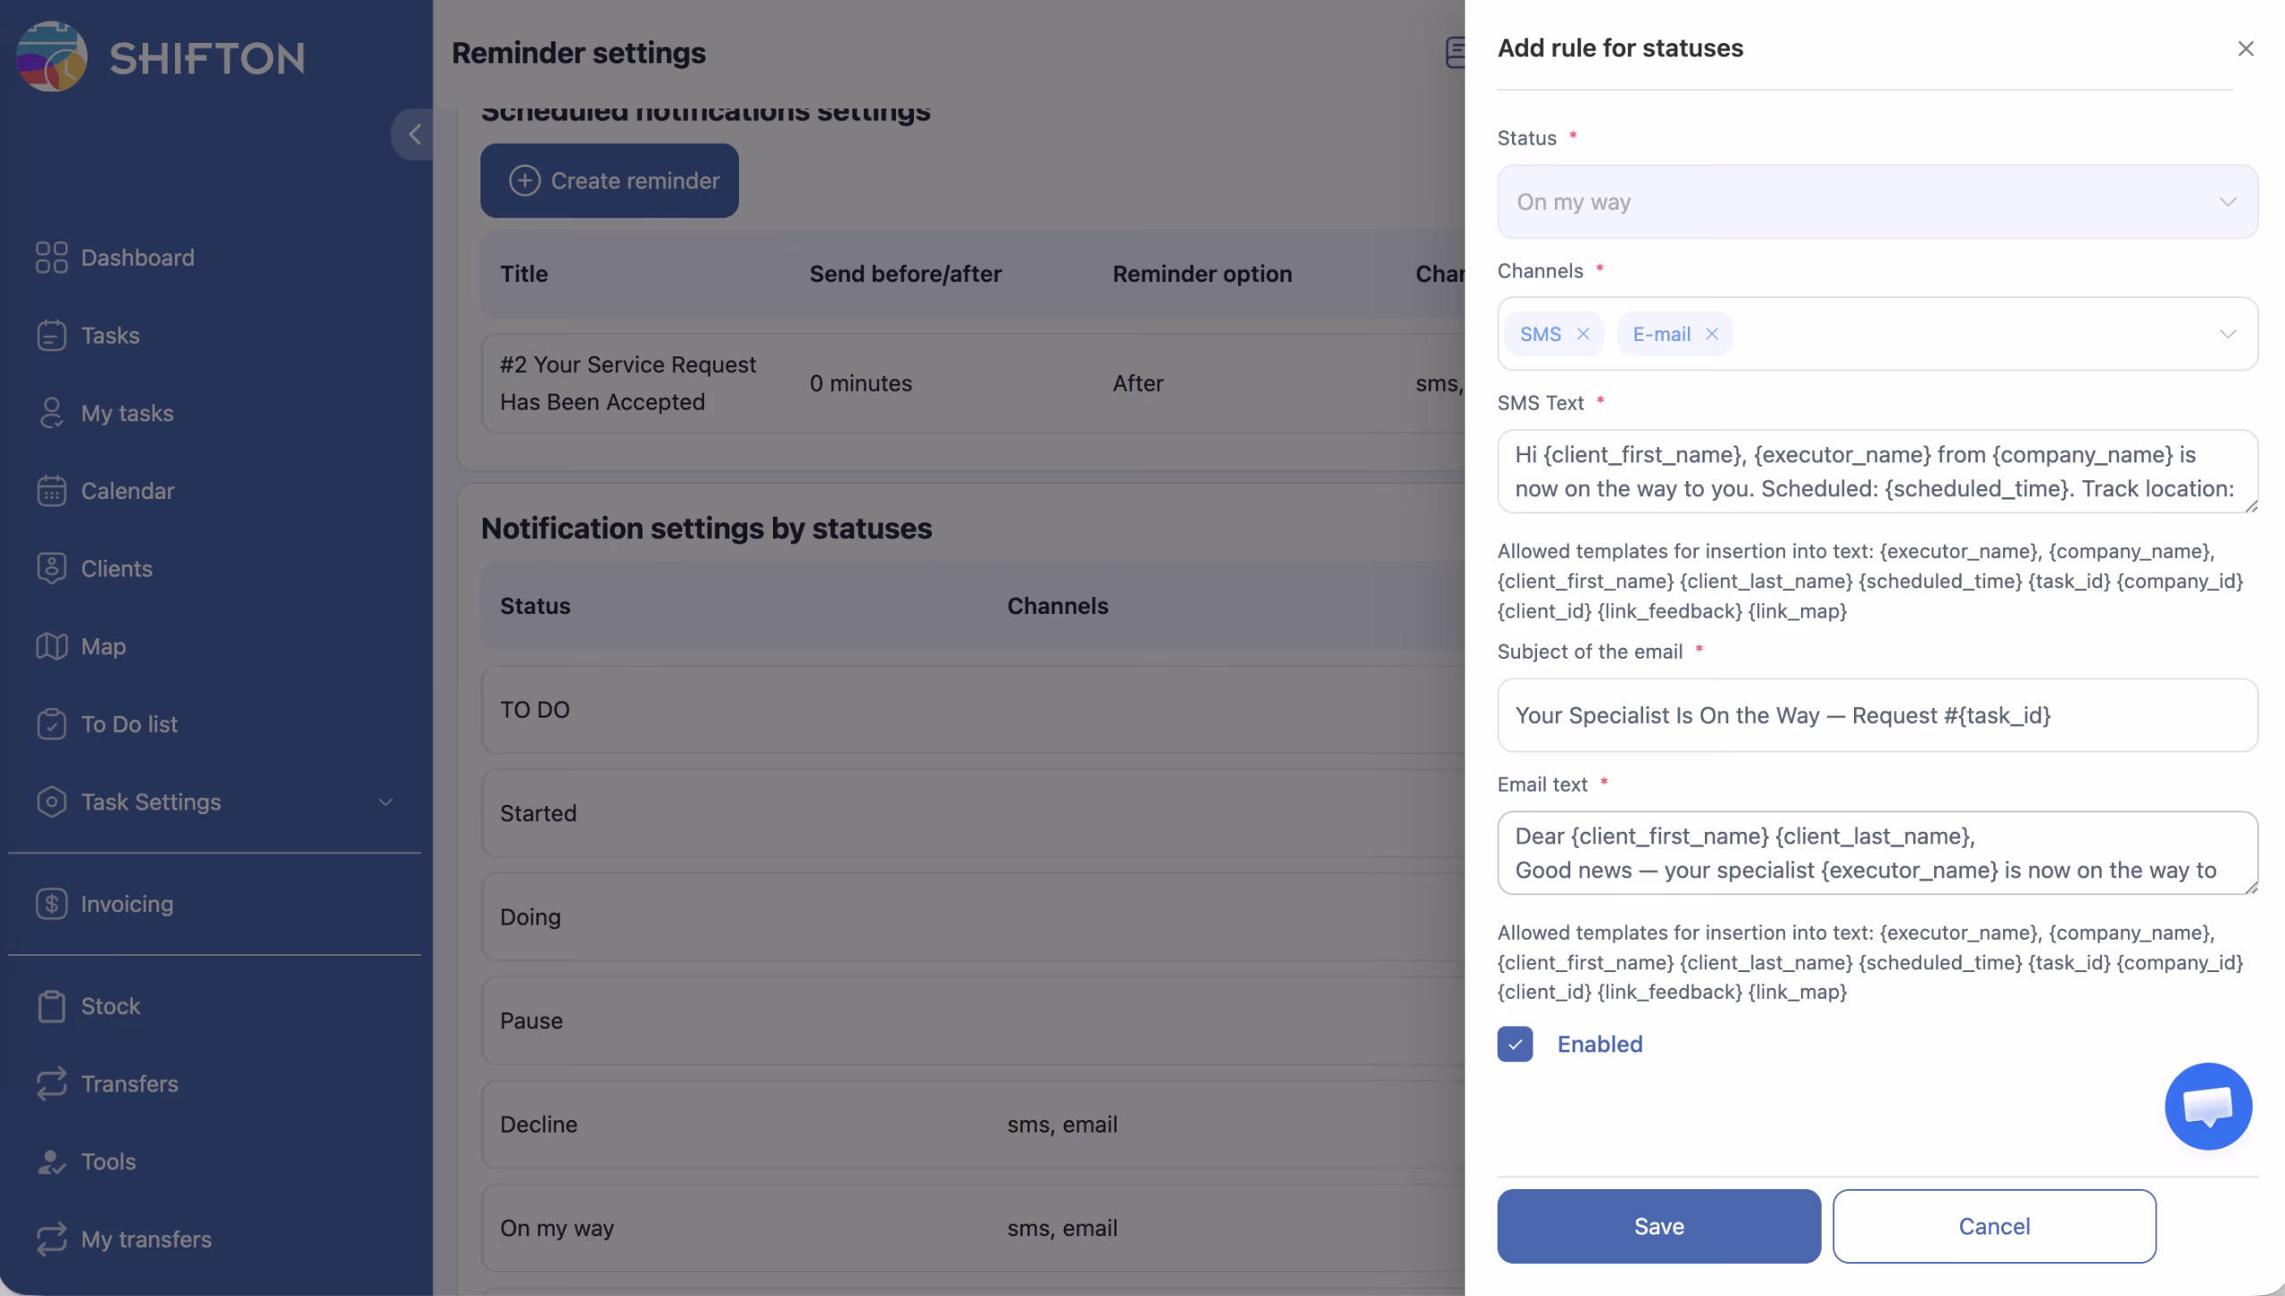Remove the SMS channel tag

click(1583, 334)
